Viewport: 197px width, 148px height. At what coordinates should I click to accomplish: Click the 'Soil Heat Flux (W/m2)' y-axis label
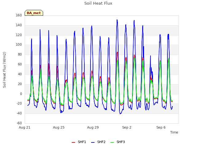click(4, 70)
